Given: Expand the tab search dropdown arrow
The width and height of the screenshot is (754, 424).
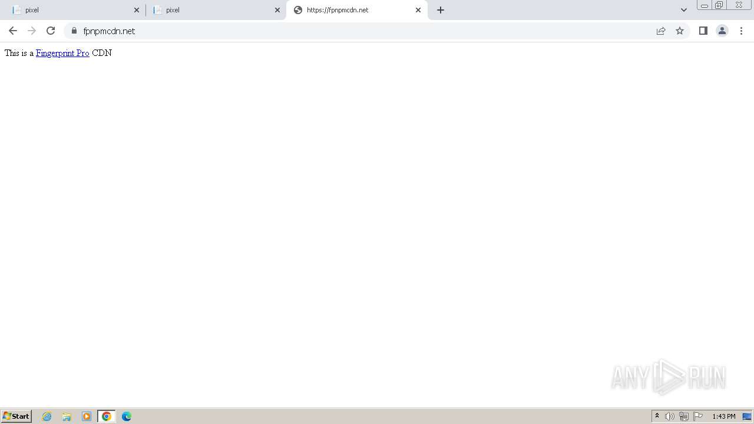Looking at the screenshot, I should click(x=684, y=10).
